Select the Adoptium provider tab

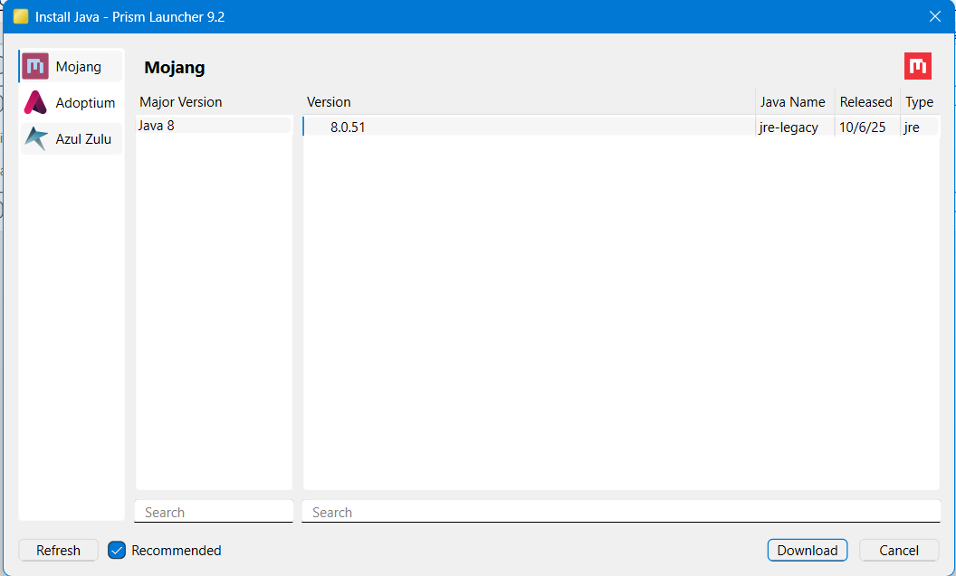(x=85, y=103)
